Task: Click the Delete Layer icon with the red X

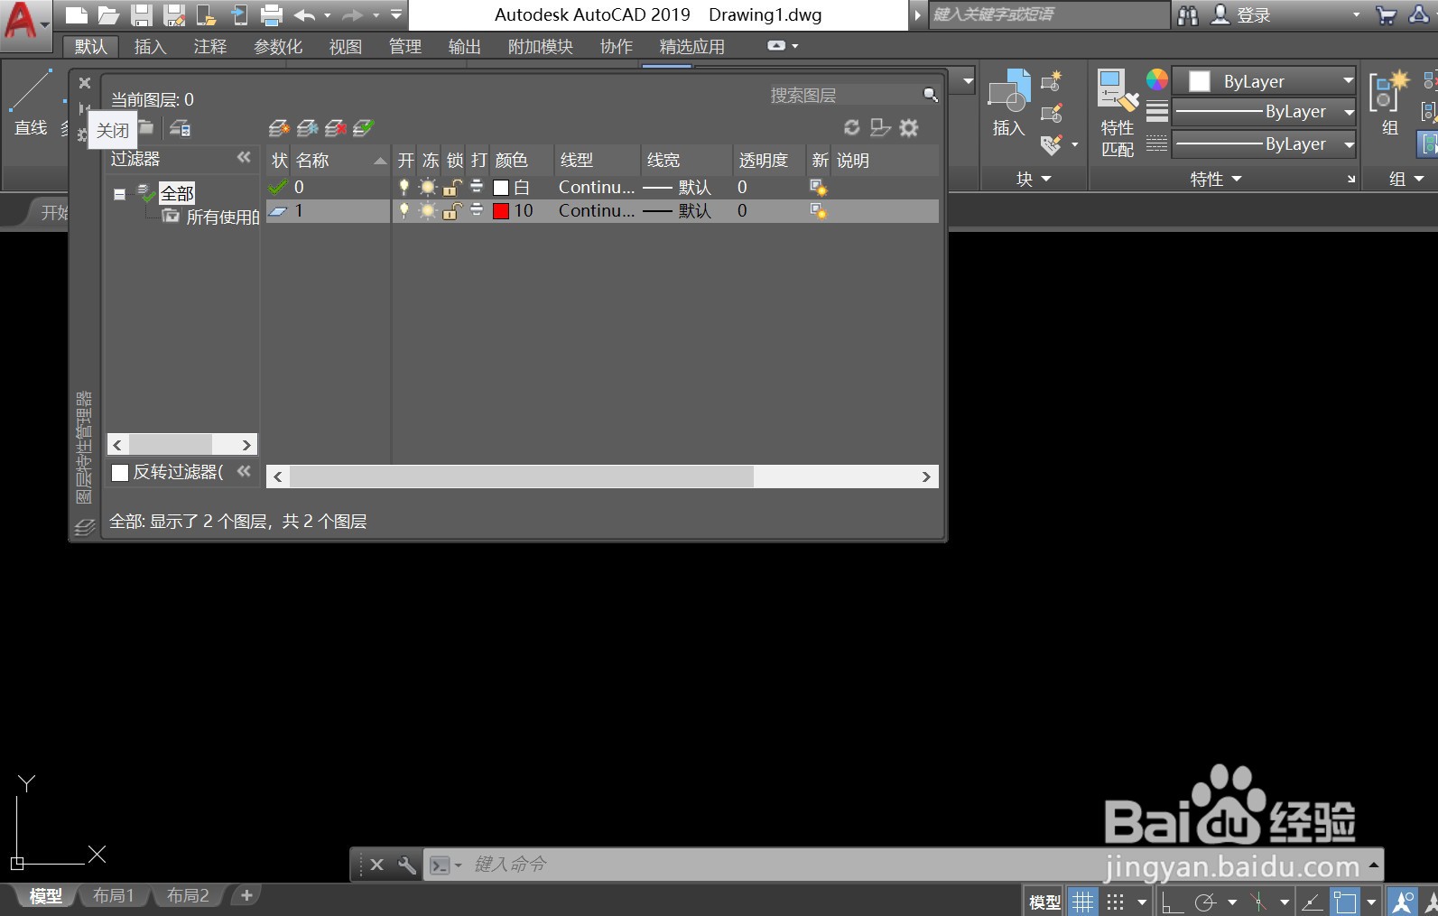Action: (x=336, y=128)
